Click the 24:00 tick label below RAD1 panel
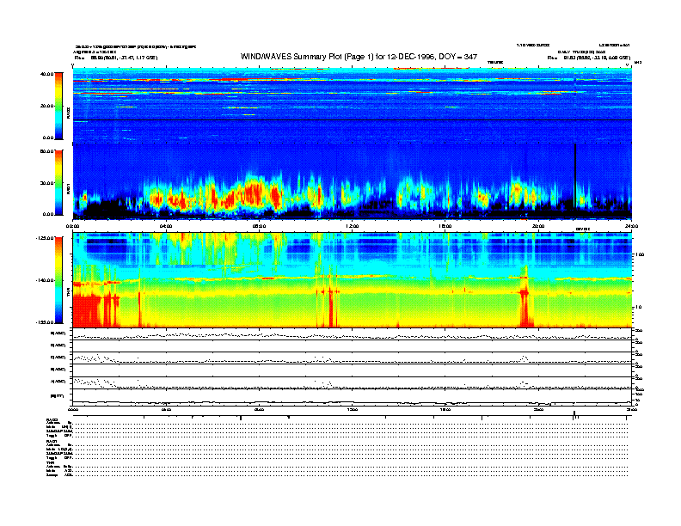The width and height of the screenshot is (681, 526). pos(630,226)
